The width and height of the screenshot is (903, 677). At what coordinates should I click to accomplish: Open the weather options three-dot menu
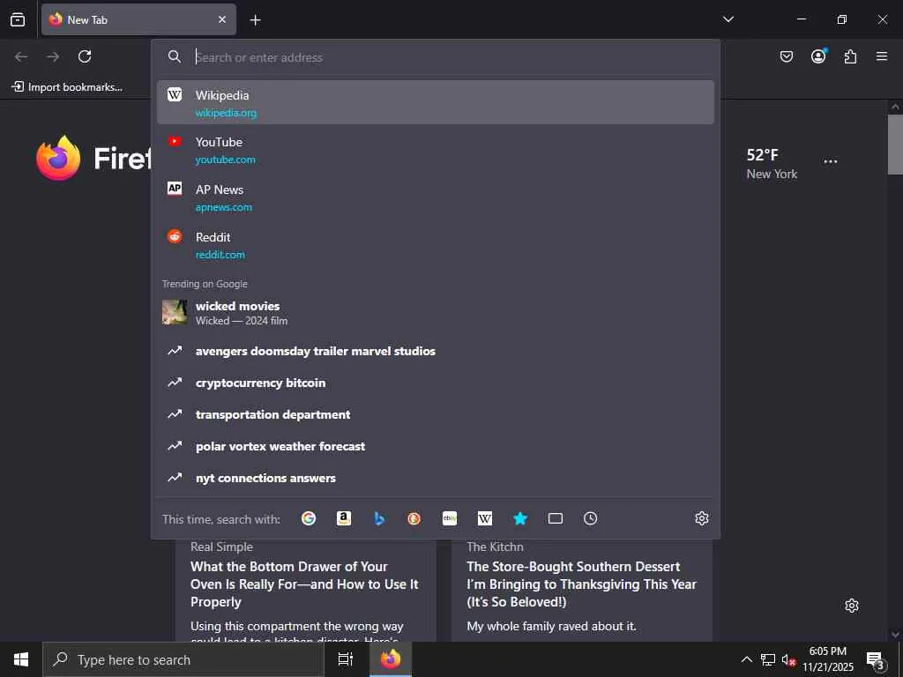point(831,161)
